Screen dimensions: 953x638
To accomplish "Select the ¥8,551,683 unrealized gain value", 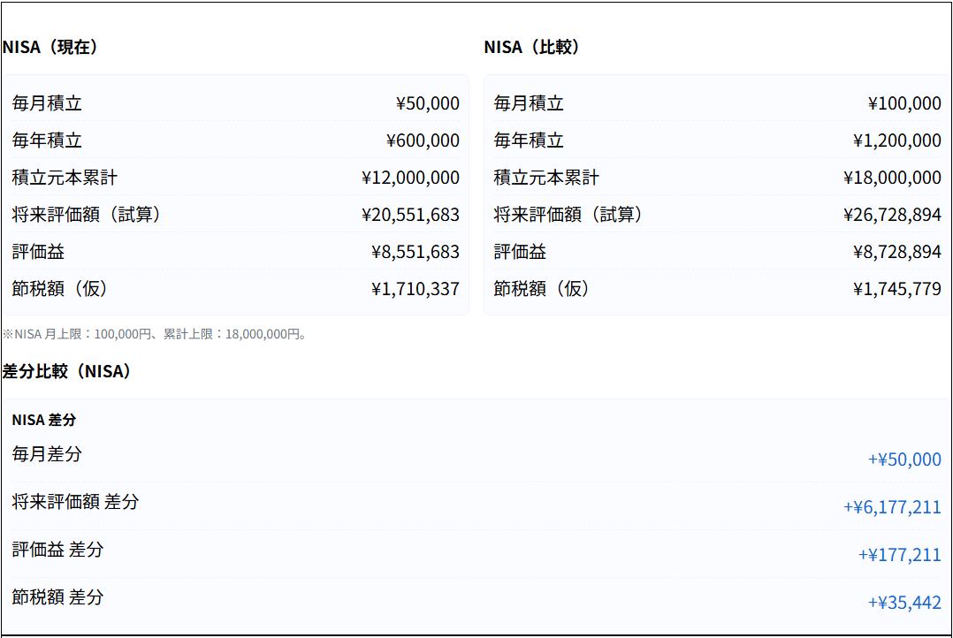I will click(416, 252).
